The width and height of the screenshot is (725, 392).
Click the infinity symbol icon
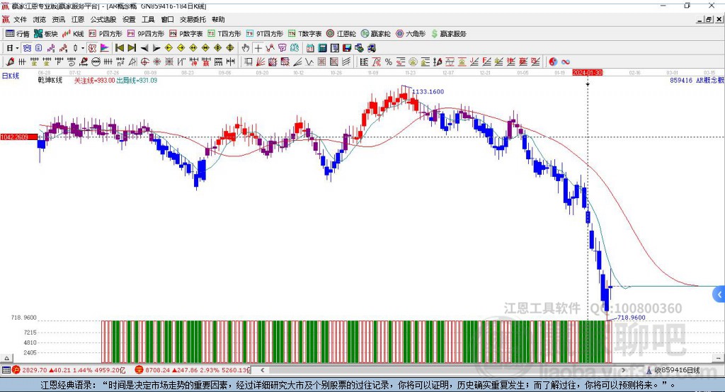pyautogui.click(x=566, y=62)
